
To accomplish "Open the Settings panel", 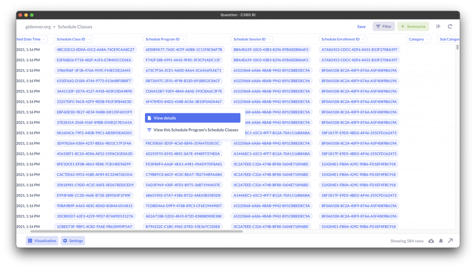I will (x=73, y=241).
